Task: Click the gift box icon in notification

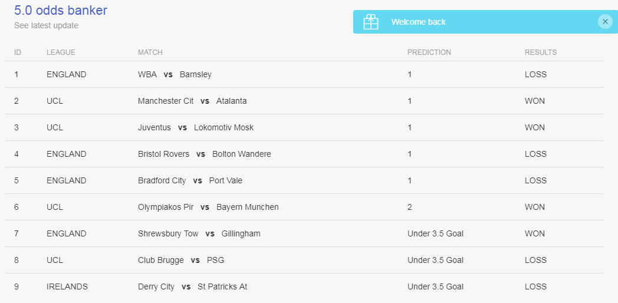Action: pos(371,22)
